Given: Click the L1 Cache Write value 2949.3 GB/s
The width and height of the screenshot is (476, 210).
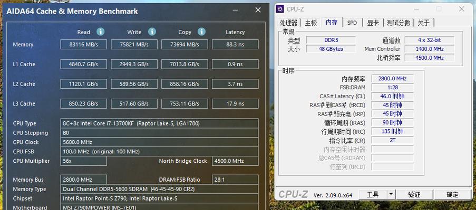Looking at the screenshot, I should [x=134, y=64].
